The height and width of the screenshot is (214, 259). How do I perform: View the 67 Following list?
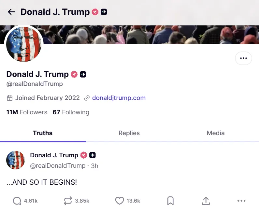coord(71,112)
